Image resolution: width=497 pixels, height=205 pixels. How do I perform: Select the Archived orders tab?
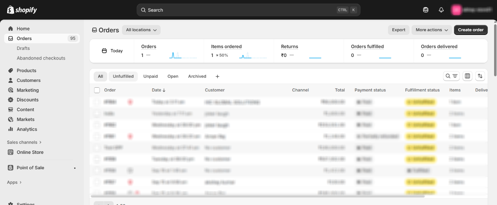(x=197, y=77)
